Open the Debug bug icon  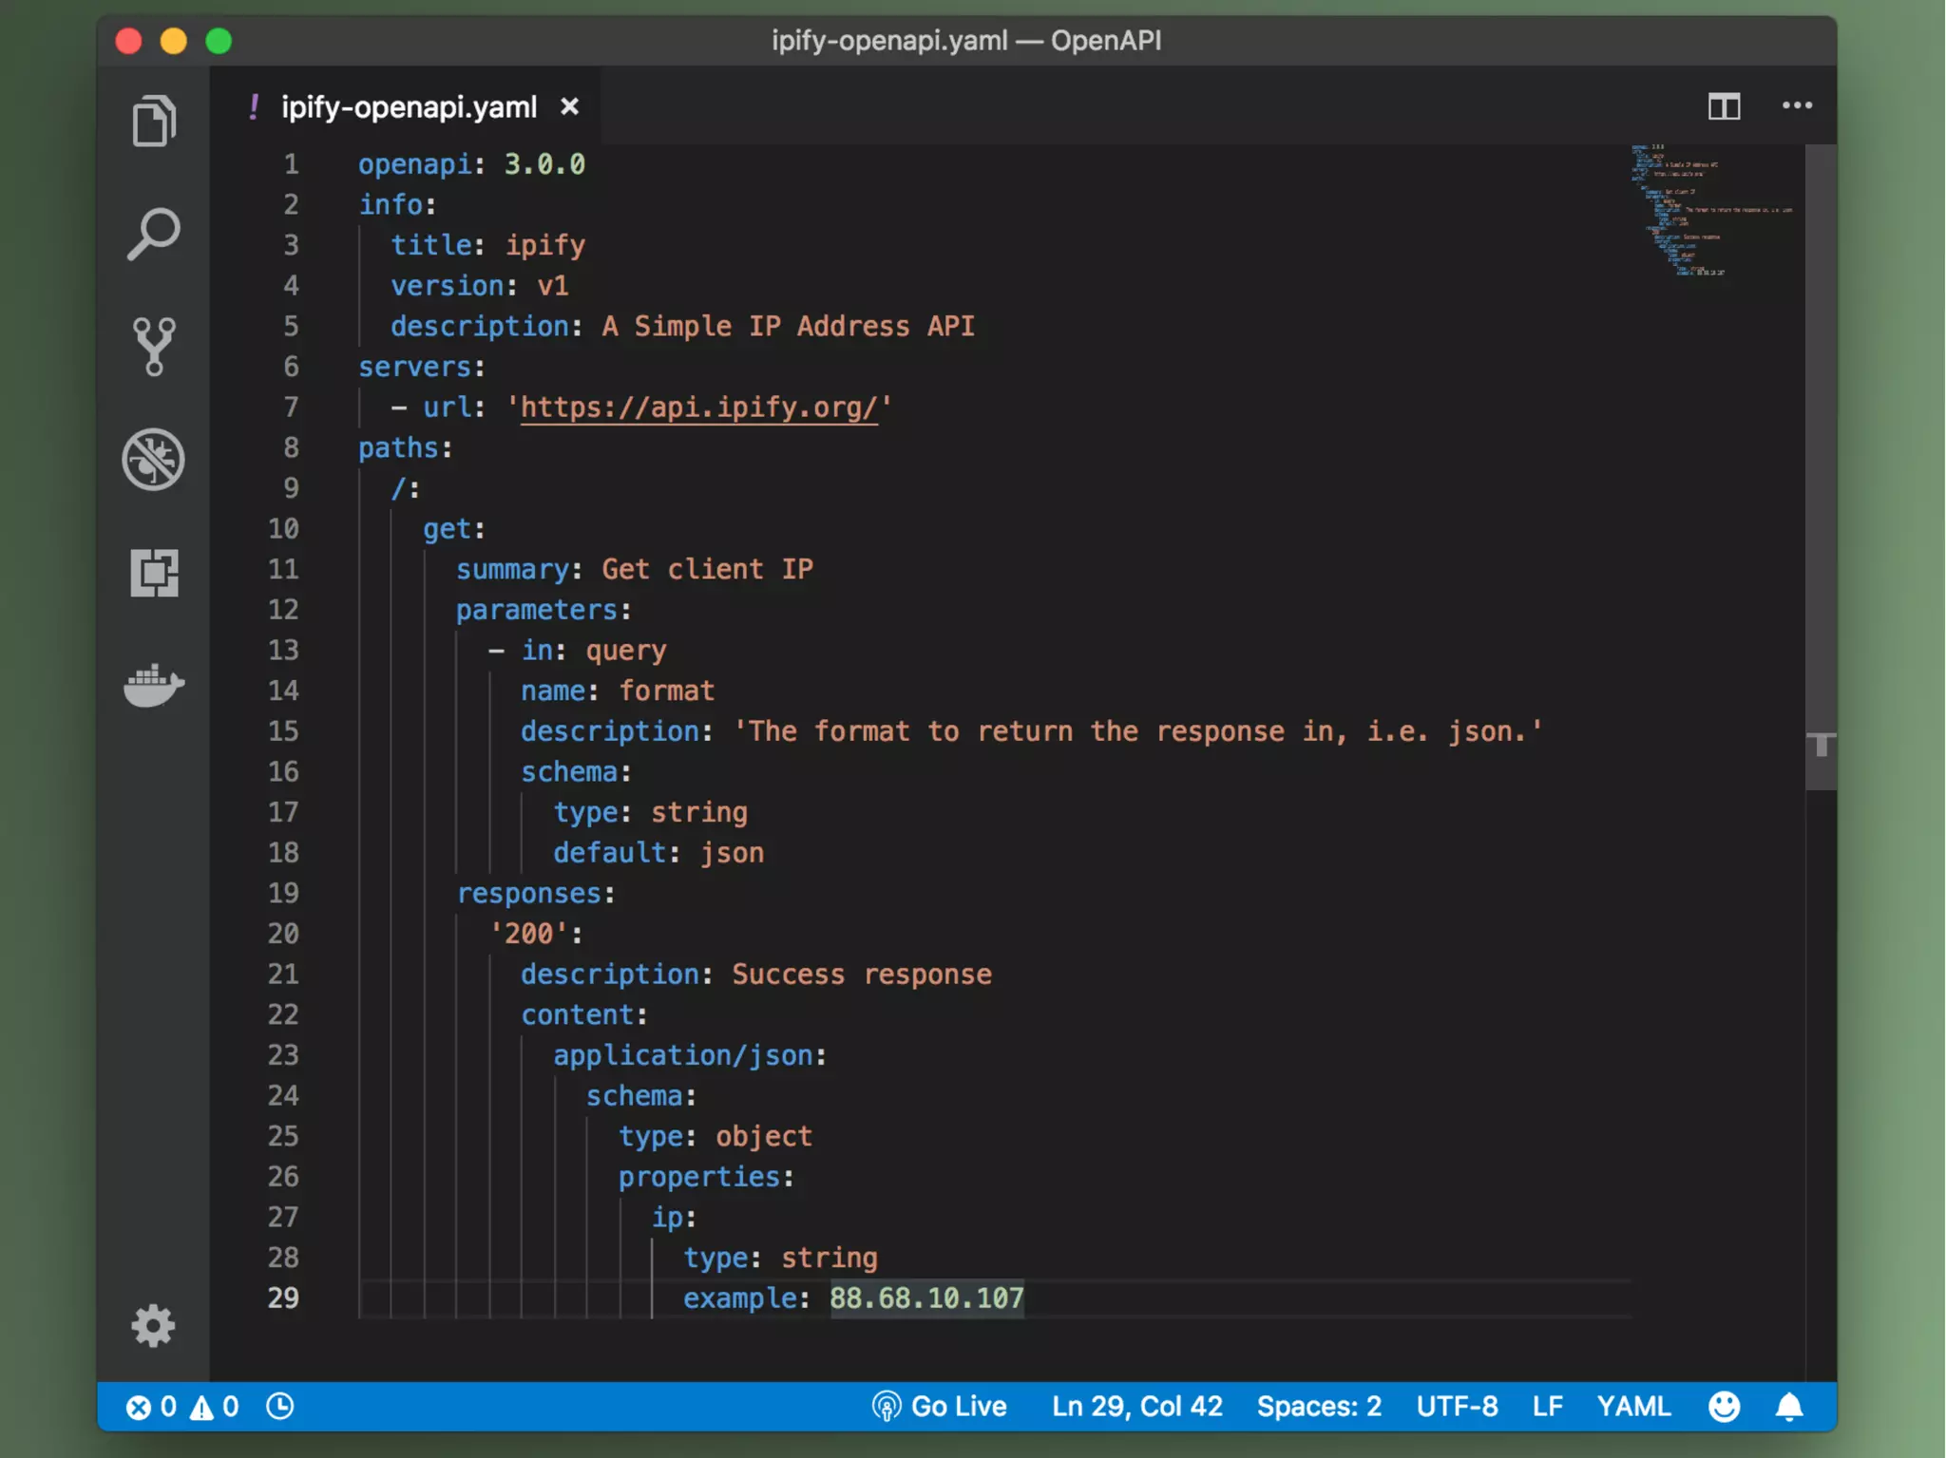[x=153, y=460]
